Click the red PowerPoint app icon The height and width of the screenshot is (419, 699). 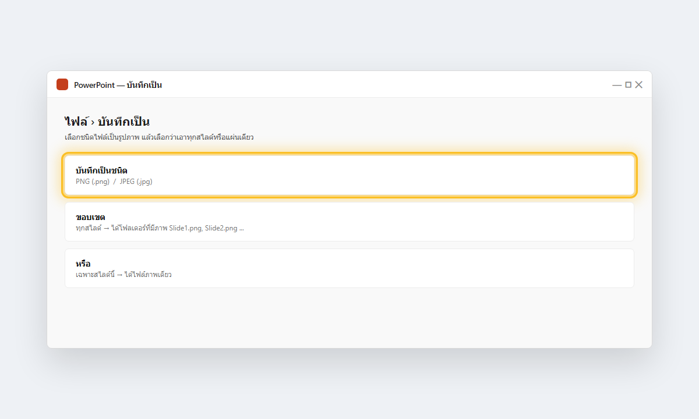[62, 84]
